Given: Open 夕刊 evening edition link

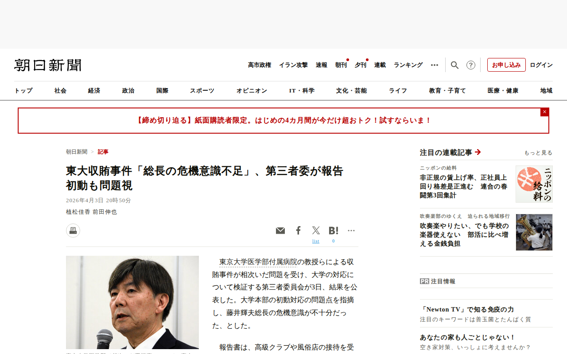Looking at the screenshot, I should point(361,65).
